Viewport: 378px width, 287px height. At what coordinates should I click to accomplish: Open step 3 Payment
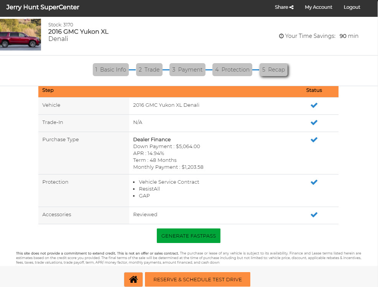pyautogui.click(x=187, y=70)
